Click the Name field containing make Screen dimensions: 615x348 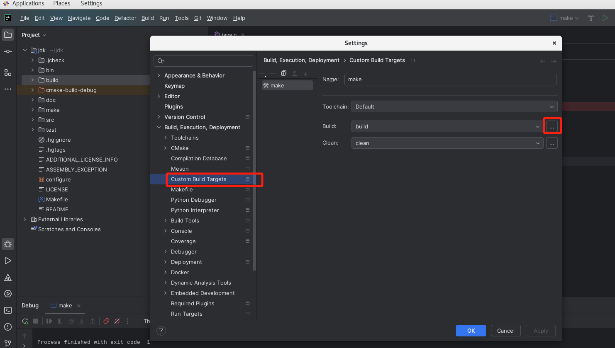(450, 80)
